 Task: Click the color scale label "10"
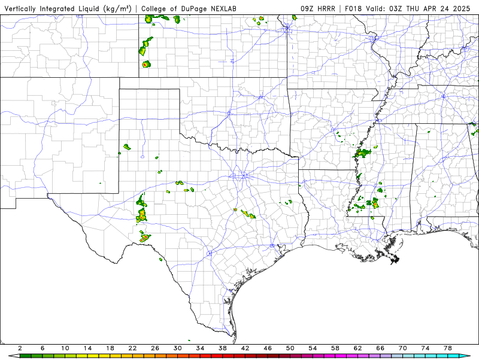pos(65,348)
